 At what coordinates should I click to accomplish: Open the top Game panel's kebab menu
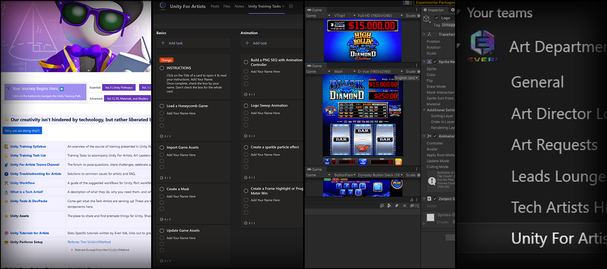[x=417, y=10]
